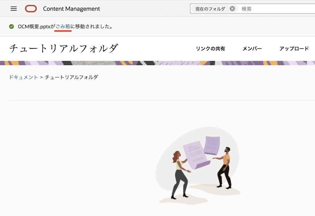The width and height of the screenshot is (315, 216).
Task: Navigate to ドキュメント via the breadcrumb
Action: tap(23, 77)
